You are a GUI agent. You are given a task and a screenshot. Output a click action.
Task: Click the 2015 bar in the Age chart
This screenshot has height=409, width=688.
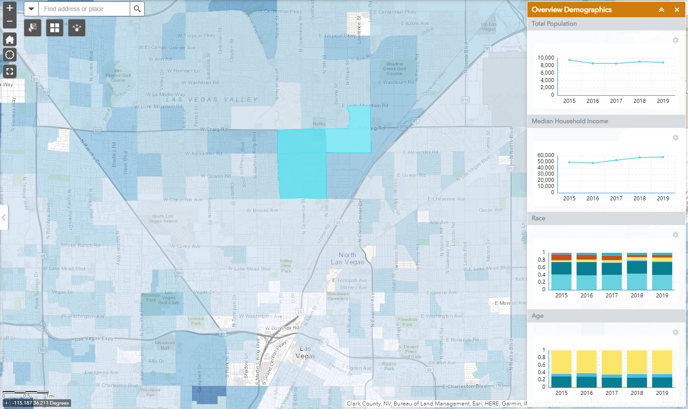pyautogui.click(x=561, y=368)
